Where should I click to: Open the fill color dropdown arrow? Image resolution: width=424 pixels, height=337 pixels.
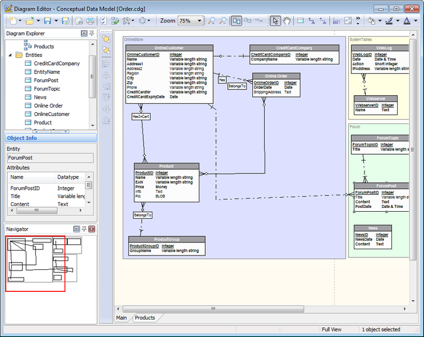tap(379, 21)
